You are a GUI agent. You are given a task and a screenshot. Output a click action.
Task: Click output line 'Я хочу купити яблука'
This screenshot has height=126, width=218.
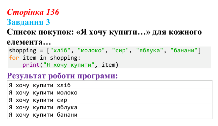point(43,108)
